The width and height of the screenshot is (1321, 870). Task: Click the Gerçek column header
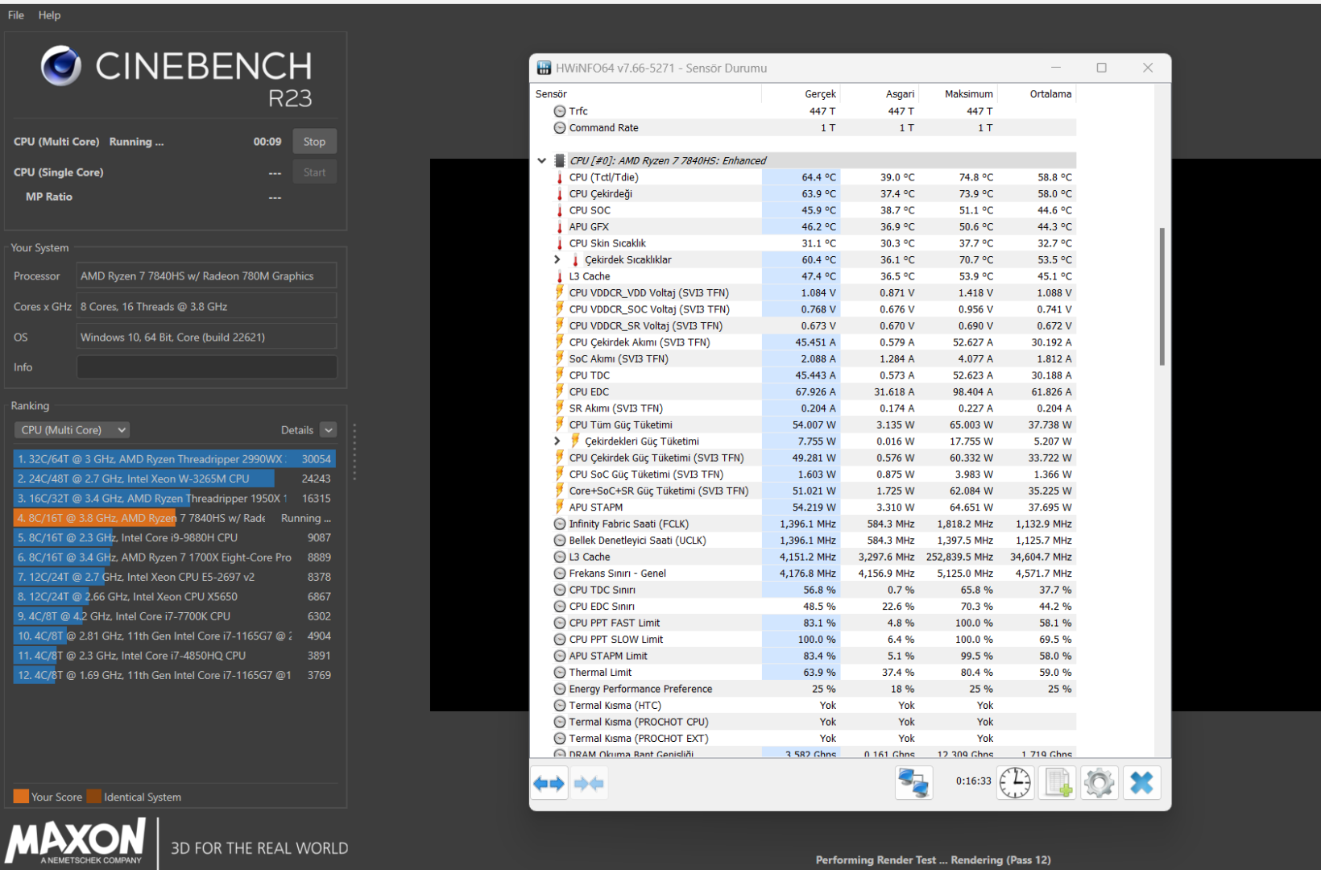coord(820,94)
